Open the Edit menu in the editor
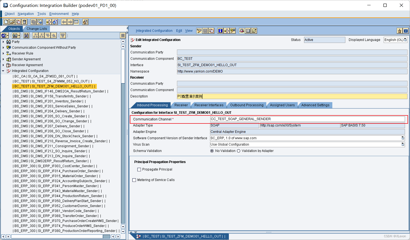Screen dimensions: 410x240 pyautogui.click(x=179, y=31)
